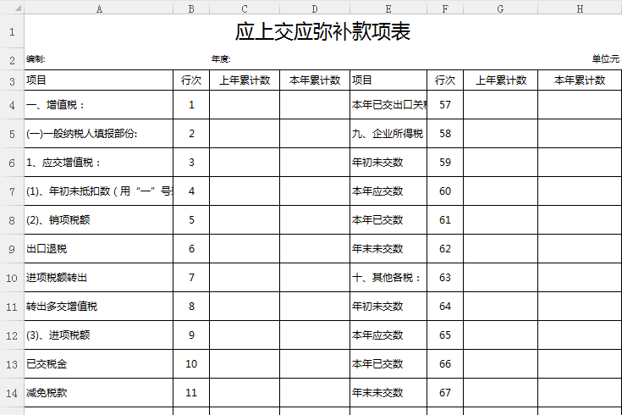Click the 十、其他各税： cell

(x=388, y=278)
